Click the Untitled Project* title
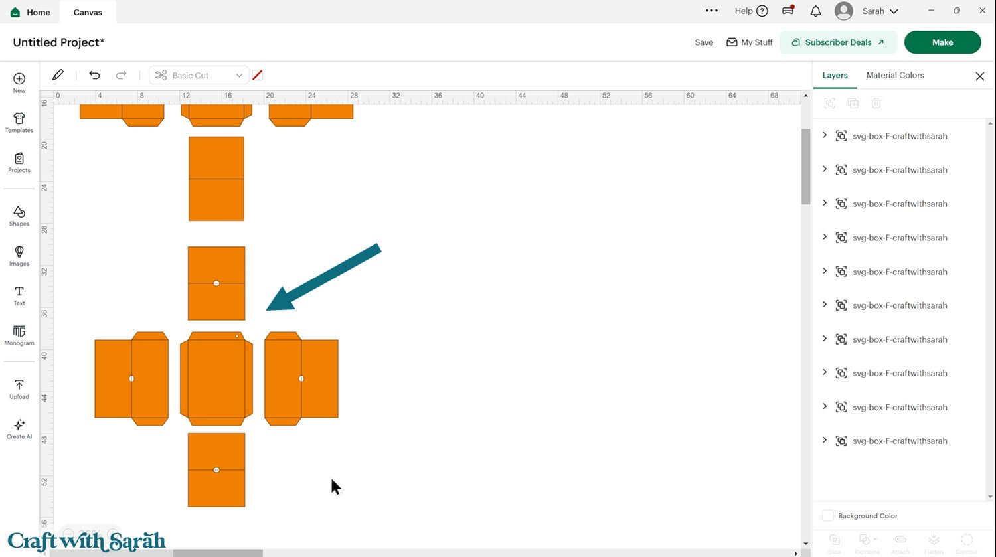The height and width of the screenshot is (557, 996). (x=59, y=42)
